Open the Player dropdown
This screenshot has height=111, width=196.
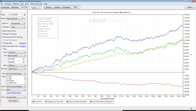click(15, 15)
